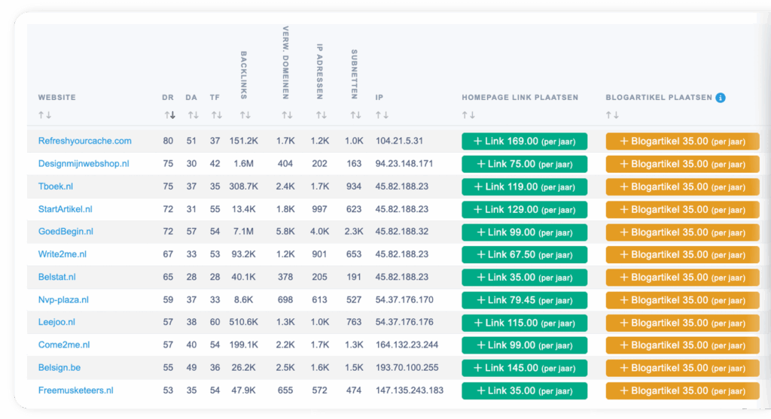Sort by DR column arrows
Screen dimensions: 771x419
pyautogui.click(x=169, y=115)
